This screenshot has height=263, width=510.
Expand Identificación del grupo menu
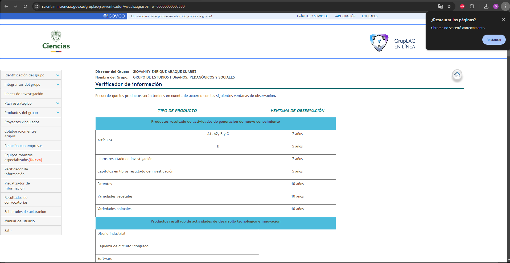click(58, 75)
